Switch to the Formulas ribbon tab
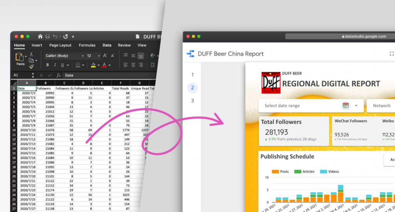Image resolution: width=395 pixels, height=212 pixels. [x=87, y=45]
